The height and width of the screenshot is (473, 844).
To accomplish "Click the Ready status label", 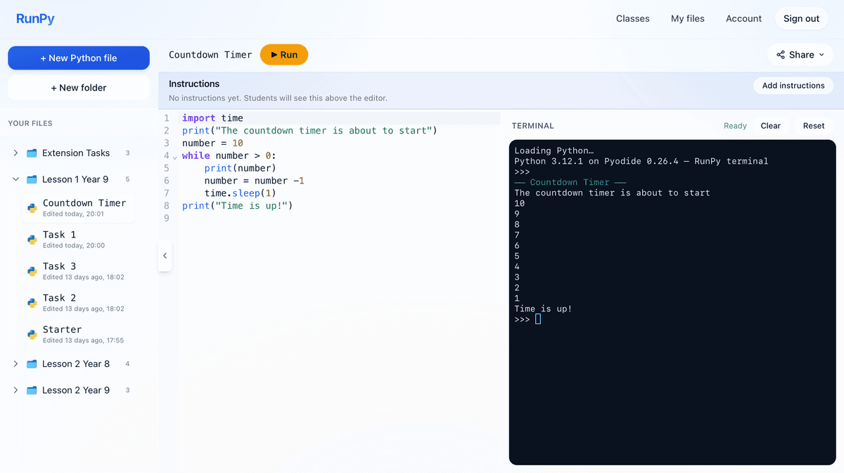I will tap(735, 126).
